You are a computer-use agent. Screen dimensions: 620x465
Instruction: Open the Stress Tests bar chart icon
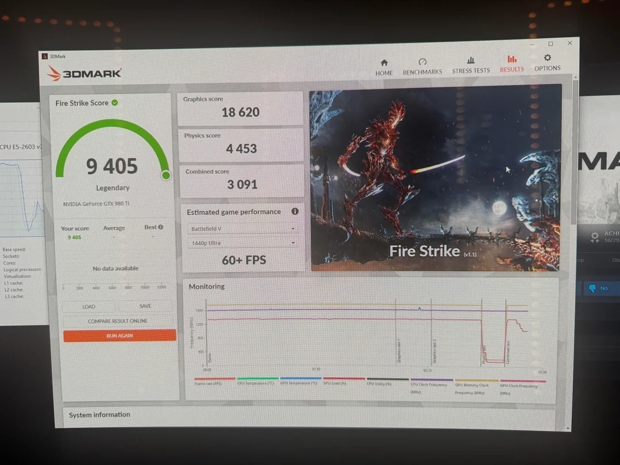point(471,60)
